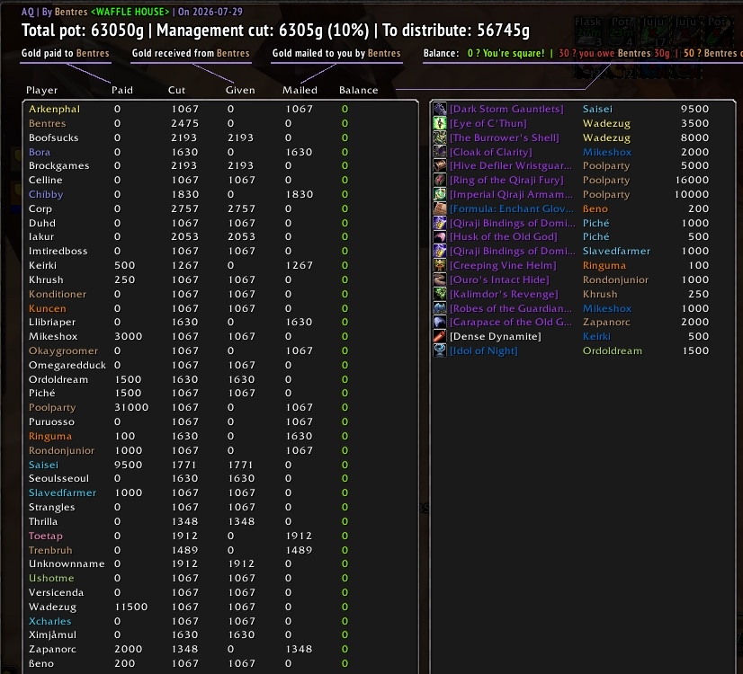
Task: Click the Player column header
Action: tap(41, 90)
